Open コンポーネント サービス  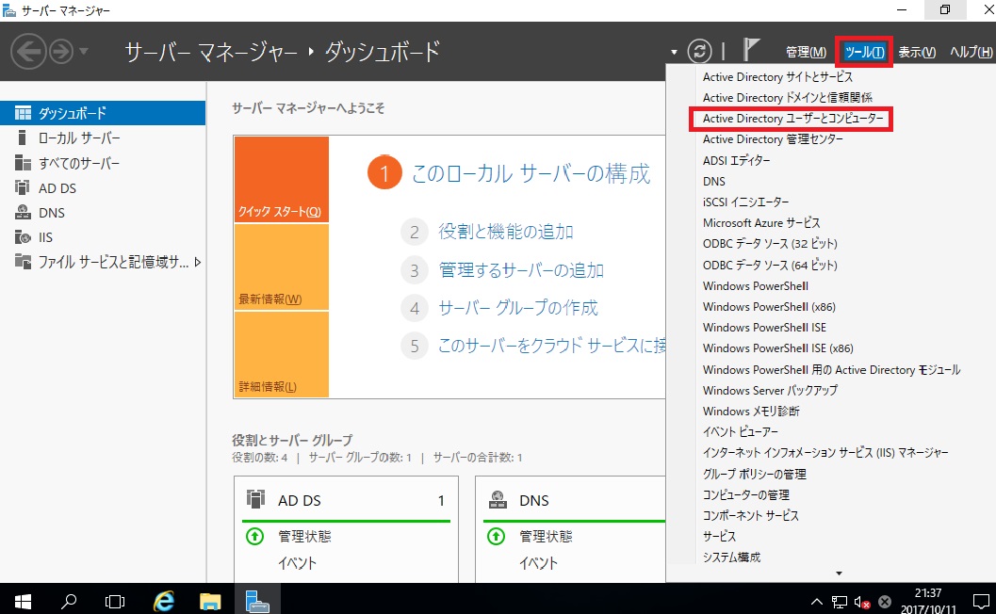[750, 515]
